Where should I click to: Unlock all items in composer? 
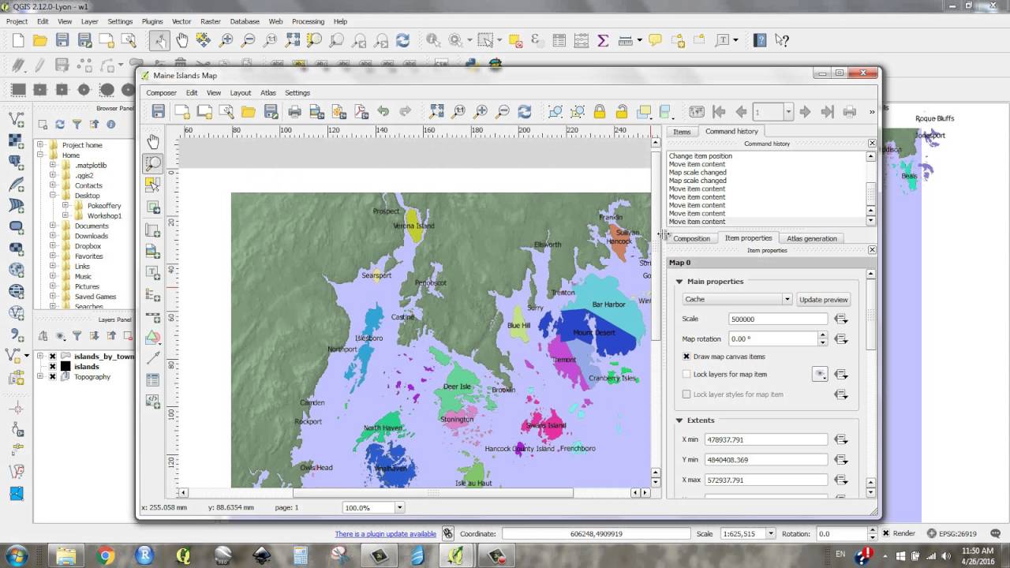coord(622,112)
